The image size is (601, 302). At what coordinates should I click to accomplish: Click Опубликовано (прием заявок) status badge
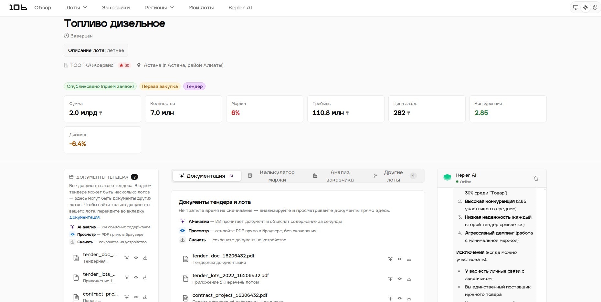100,86
